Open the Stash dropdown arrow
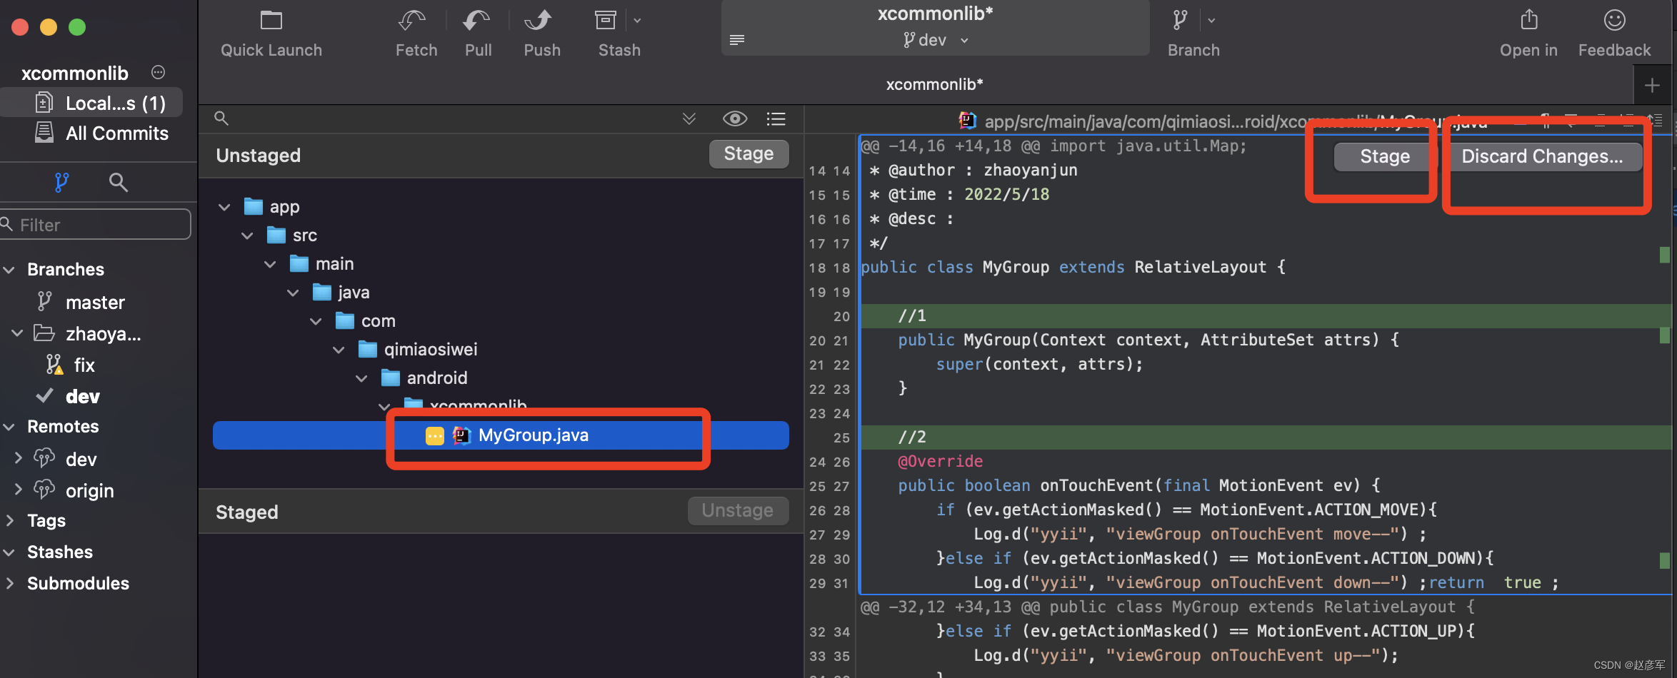Image resolution: width=1677 pixels, height=678 pixels. pos(637,21)
